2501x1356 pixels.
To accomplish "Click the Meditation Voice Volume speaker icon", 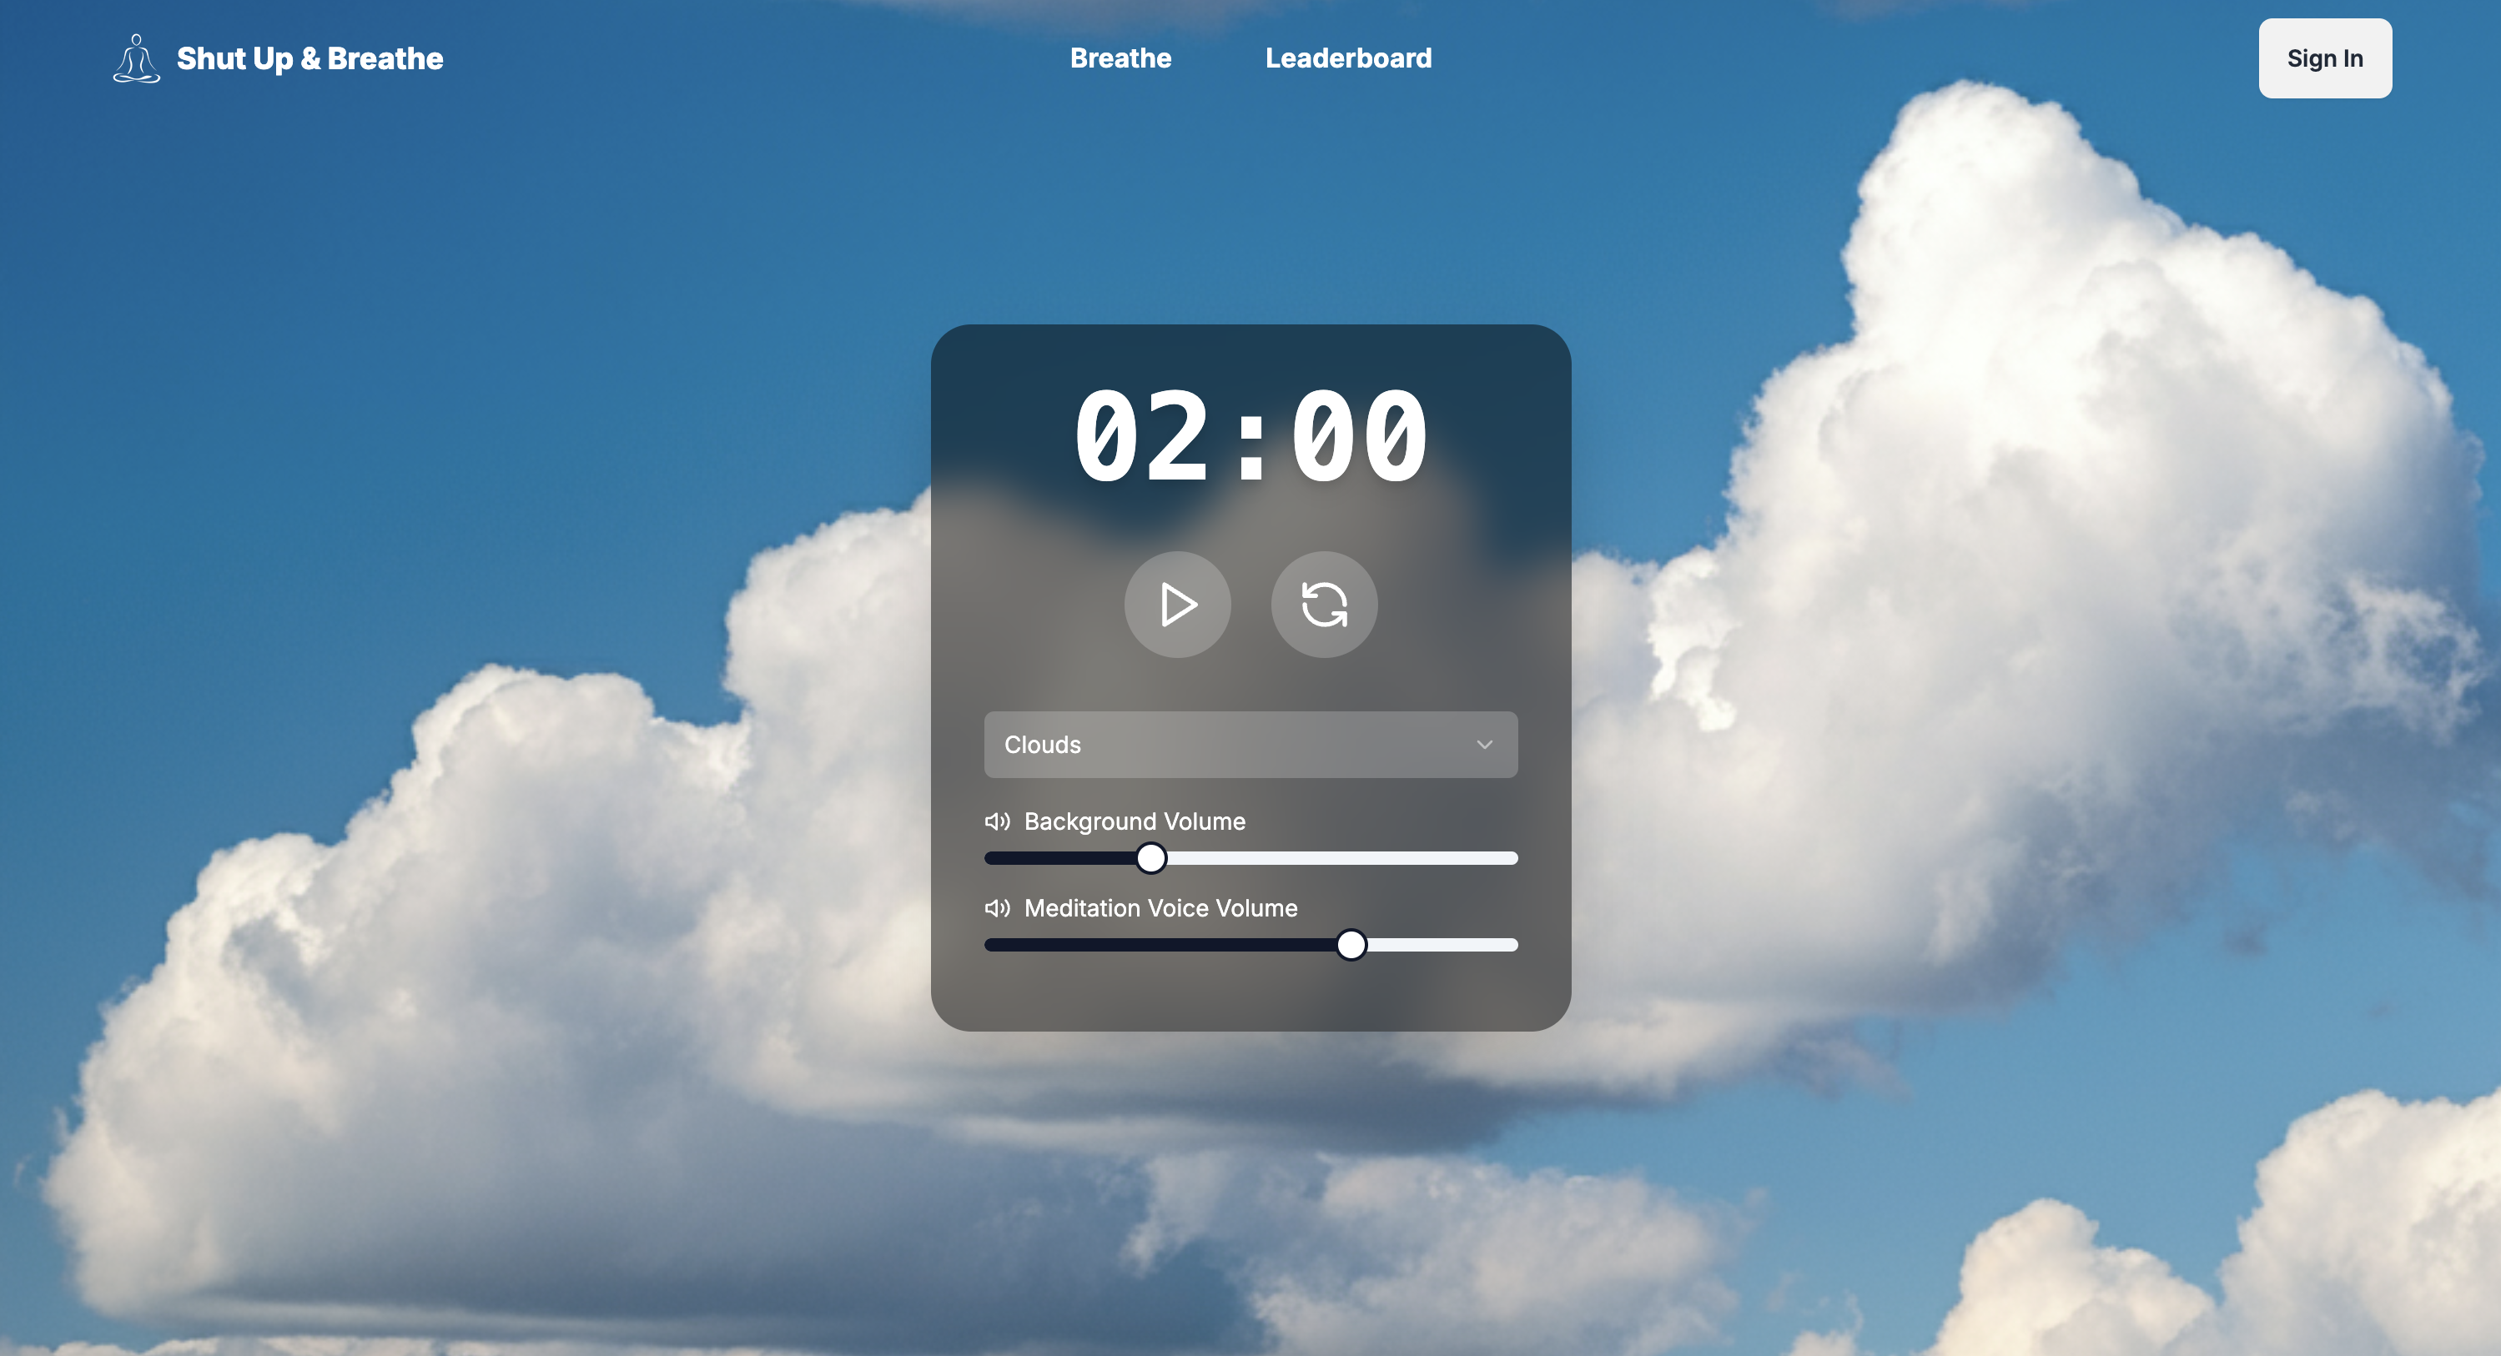I will pos(997,908).
